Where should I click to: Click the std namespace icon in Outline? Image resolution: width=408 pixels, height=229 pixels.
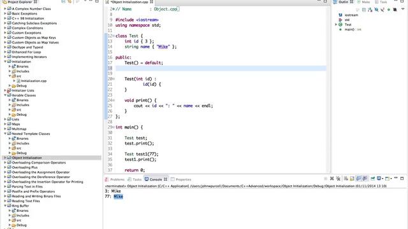340,20
